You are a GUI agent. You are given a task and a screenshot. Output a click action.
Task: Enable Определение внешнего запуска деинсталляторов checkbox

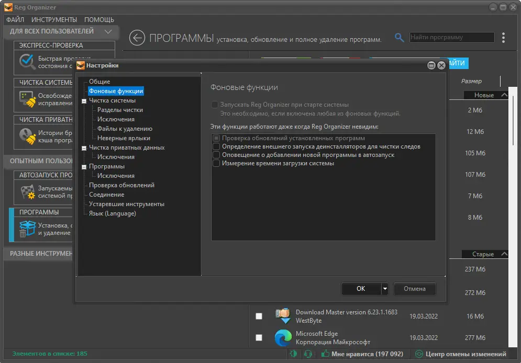(x=216, y=146)
